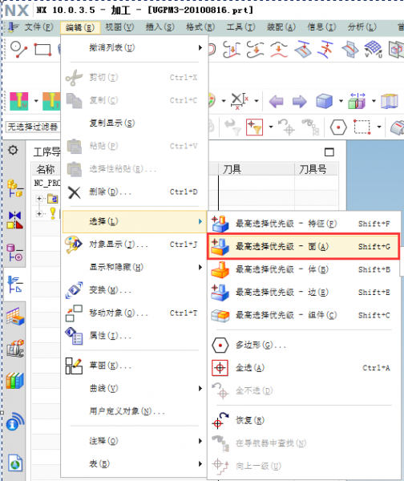Open the 视图(V) menu
404x481 pixels.
coord(119,27)
